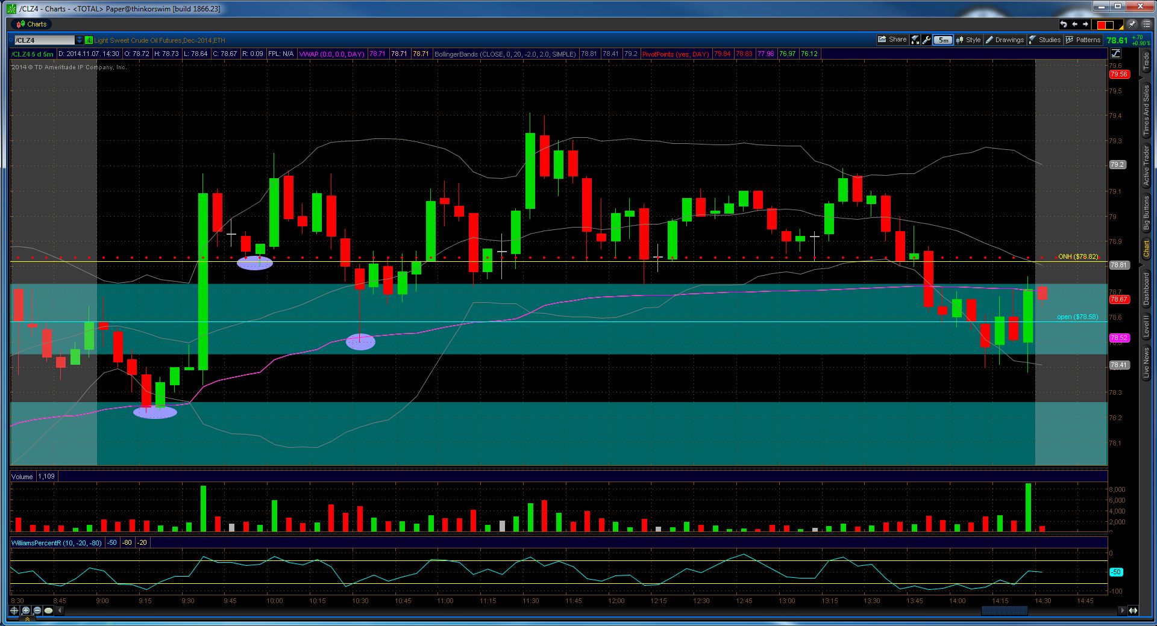Click the zoom out magnifier icon

click(x=37, y=610)
